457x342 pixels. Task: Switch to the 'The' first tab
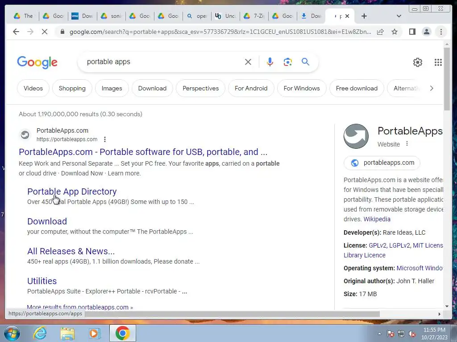(x=24, y=16)
